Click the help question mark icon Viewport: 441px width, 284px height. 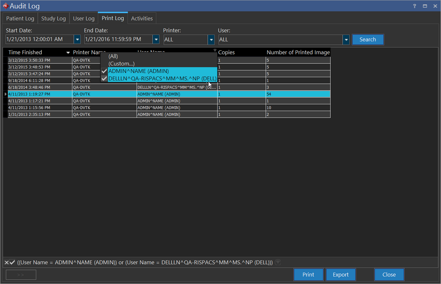[x=414, y=6]
